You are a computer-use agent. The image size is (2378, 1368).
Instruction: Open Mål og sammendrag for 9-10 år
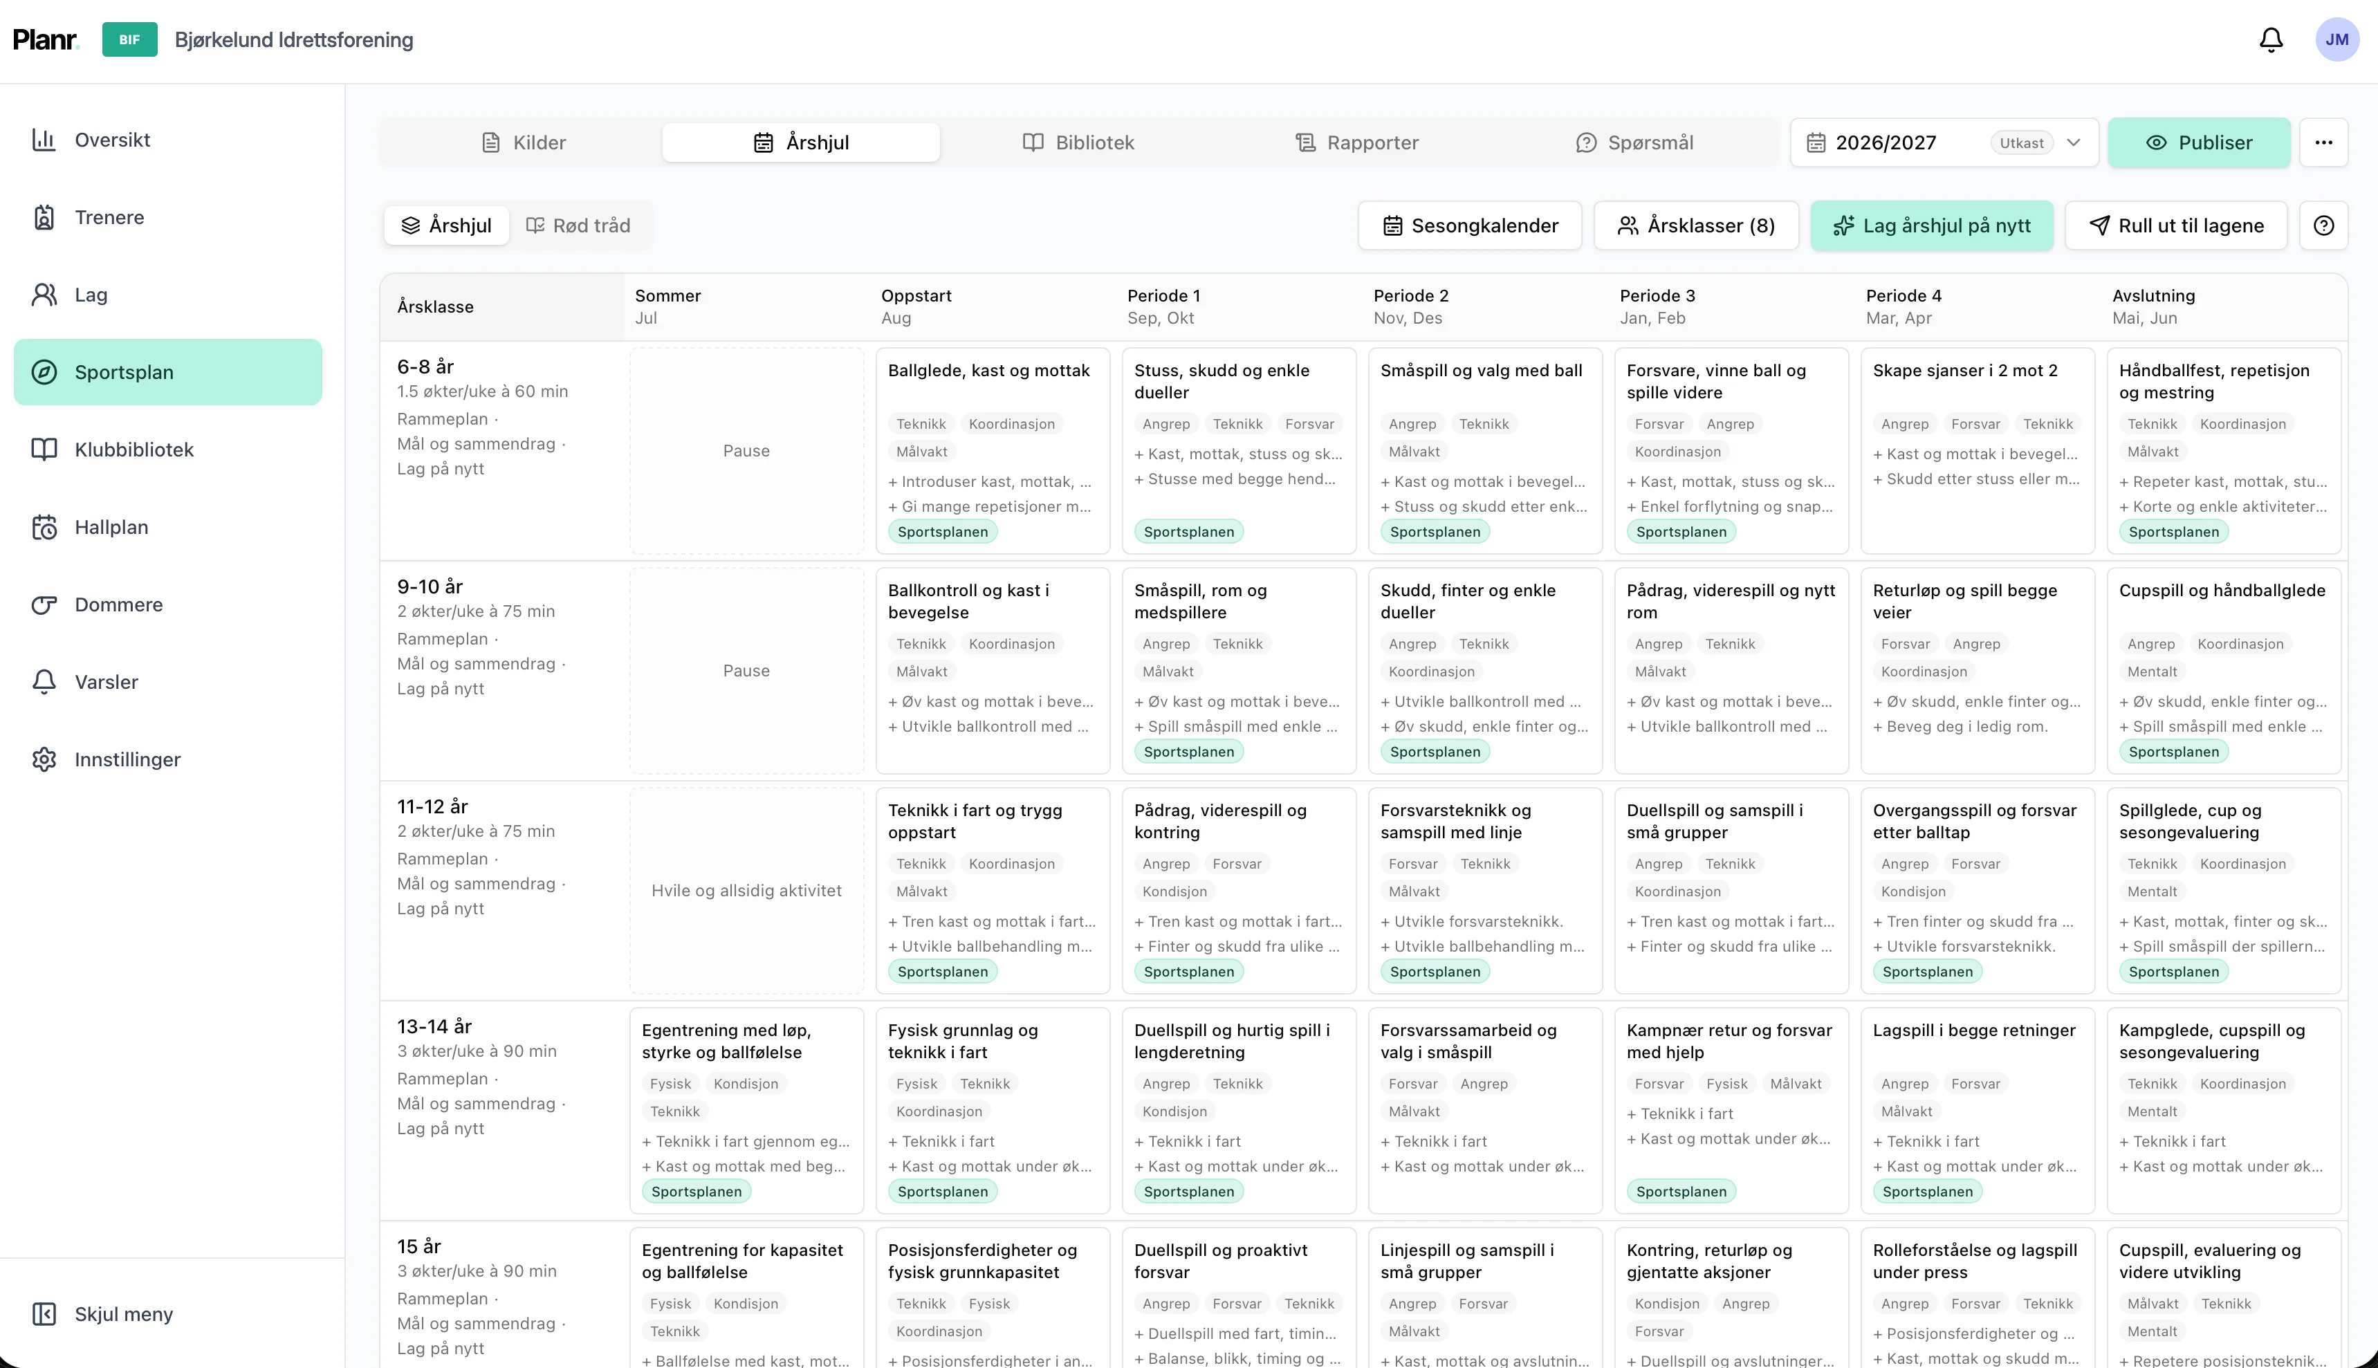(x=477, y=663)
